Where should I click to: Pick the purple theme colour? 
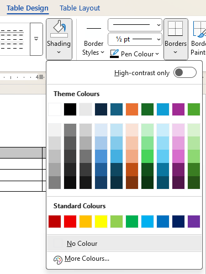coord(178,109)
